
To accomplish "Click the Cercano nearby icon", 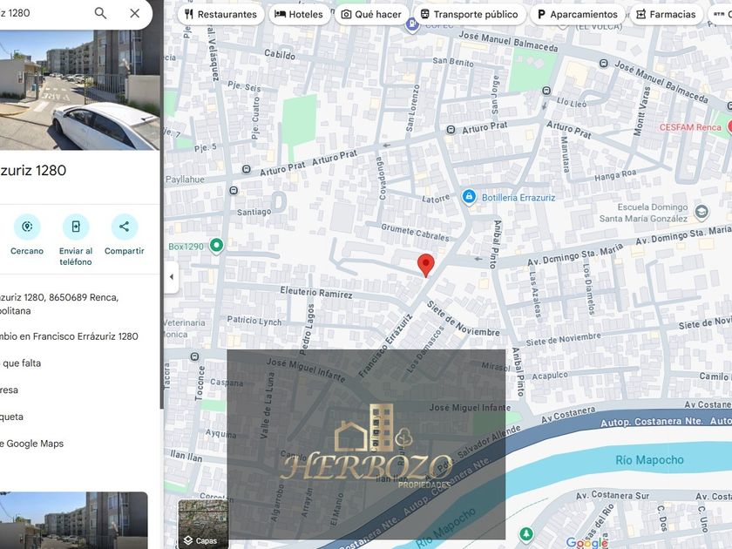I will [x=27, y=227].
